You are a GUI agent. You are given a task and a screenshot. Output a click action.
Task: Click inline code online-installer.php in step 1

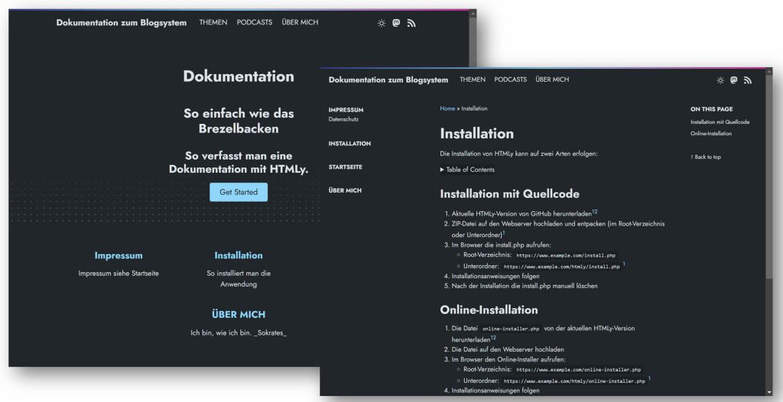[511, 329]
